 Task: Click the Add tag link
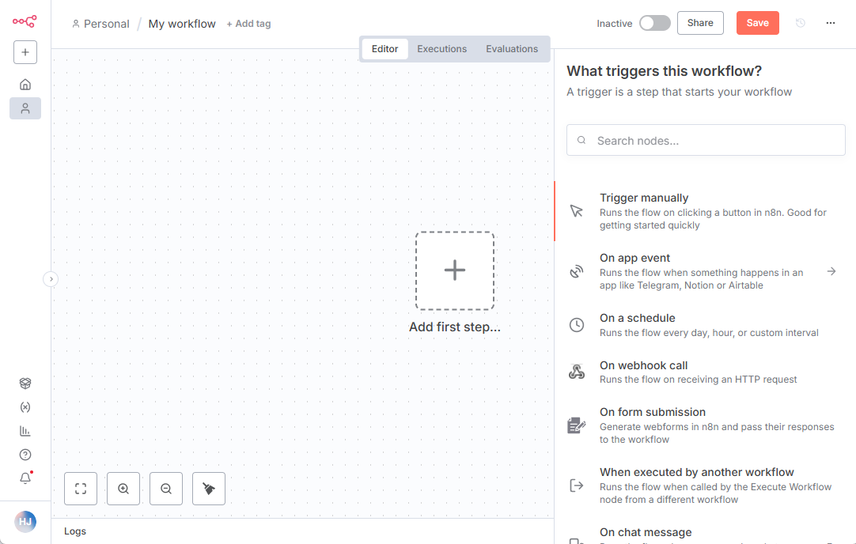(249, 24)
